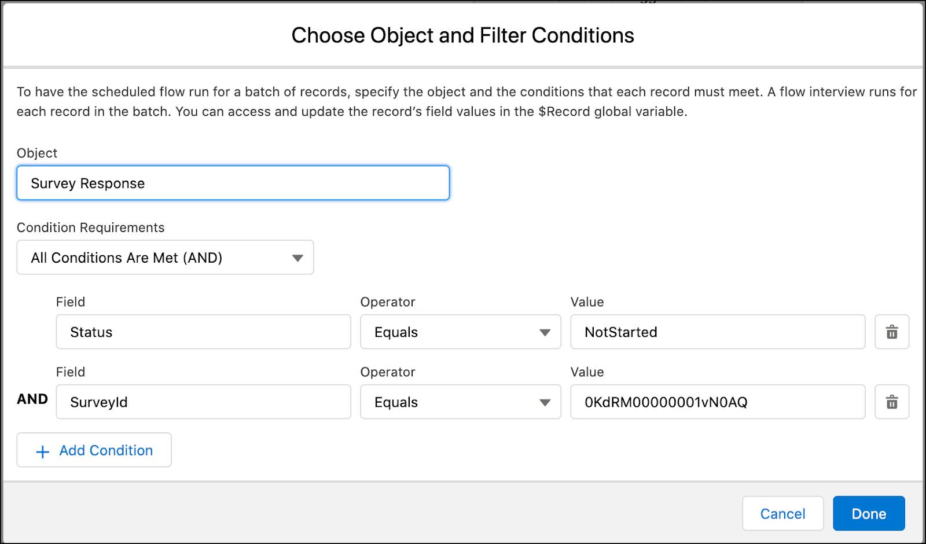This screenshot has height=544, width=926.
Task: Click the SurveyId field input
Action: tap(203, 402)
